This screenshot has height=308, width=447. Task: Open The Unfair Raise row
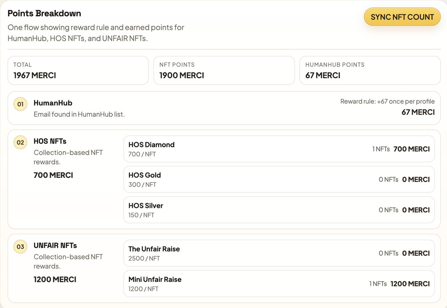[279, 253]
